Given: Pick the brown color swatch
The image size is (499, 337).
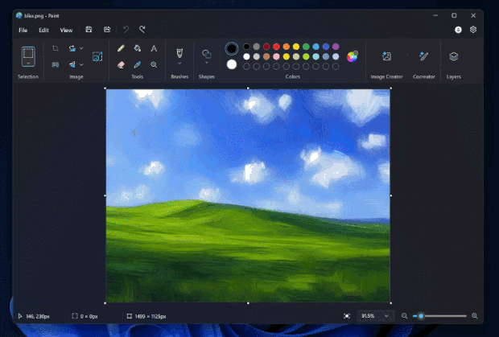Looking at the screenshot, I should 266,56.
